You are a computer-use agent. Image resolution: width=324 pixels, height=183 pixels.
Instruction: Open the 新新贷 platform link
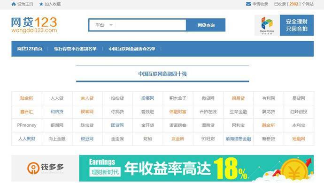[269, 139]
